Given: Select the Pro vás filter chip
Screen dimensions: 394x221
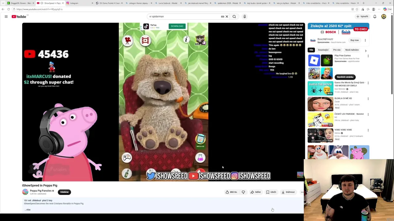Looking at the screenshot, I should (337, 50).
